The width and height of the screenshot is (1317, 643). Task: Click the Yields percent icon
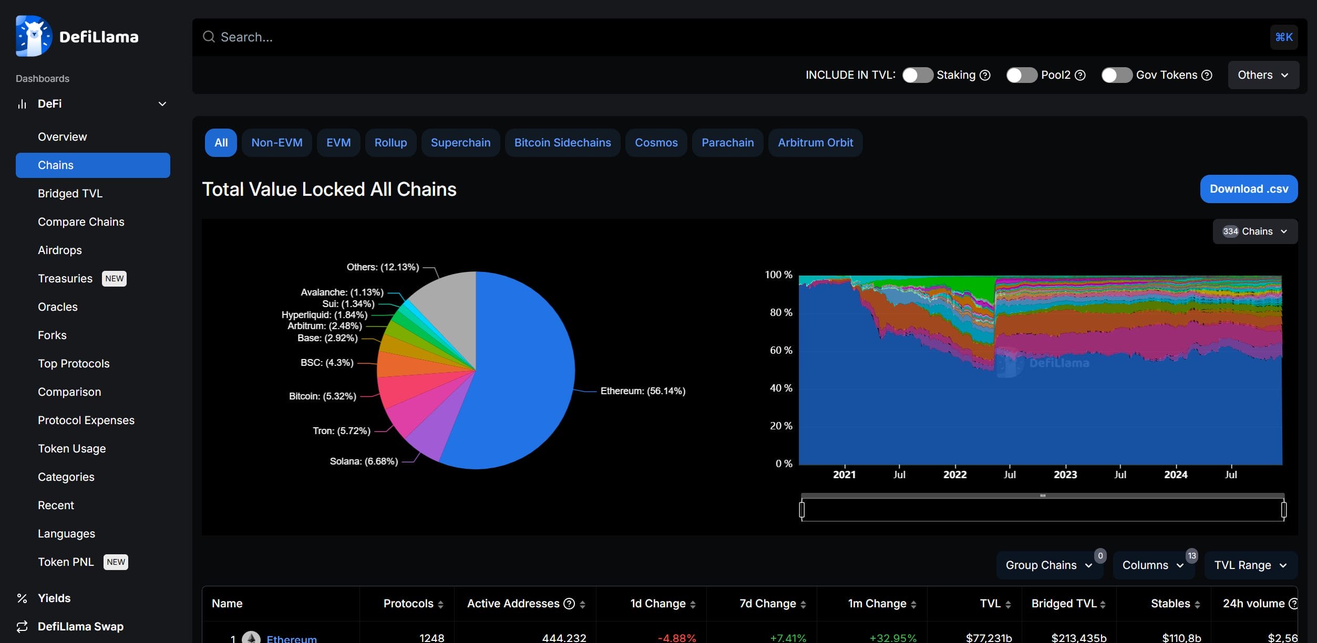click(x=22, y=598)
